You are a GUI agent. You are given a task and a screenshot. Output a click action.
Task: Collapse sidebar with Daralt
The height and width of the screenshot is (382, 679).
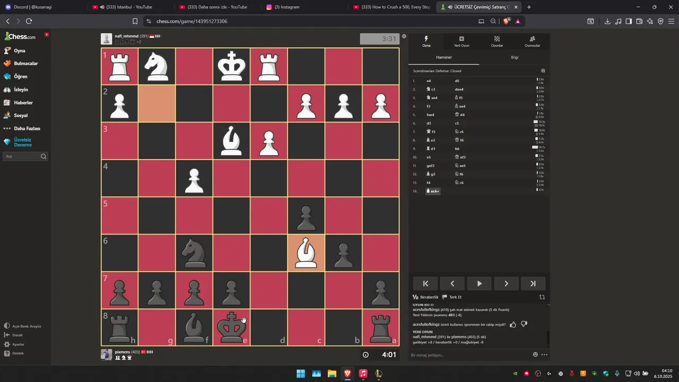[14, 335]
